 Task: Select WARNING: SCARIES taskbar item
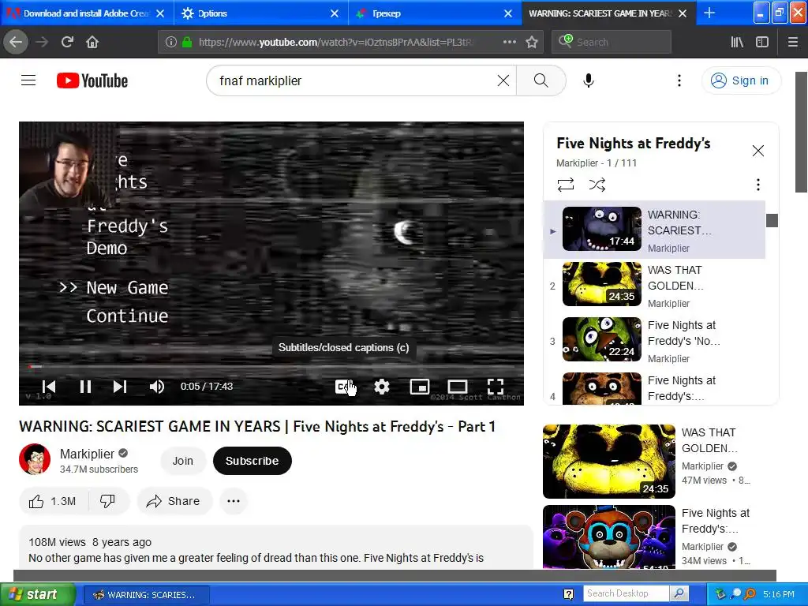click(x=146, y=595)
